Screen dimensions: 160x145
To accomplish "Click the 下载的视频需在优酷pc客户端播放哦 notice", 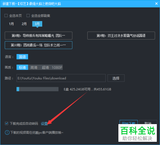I will tap(37, 133).
